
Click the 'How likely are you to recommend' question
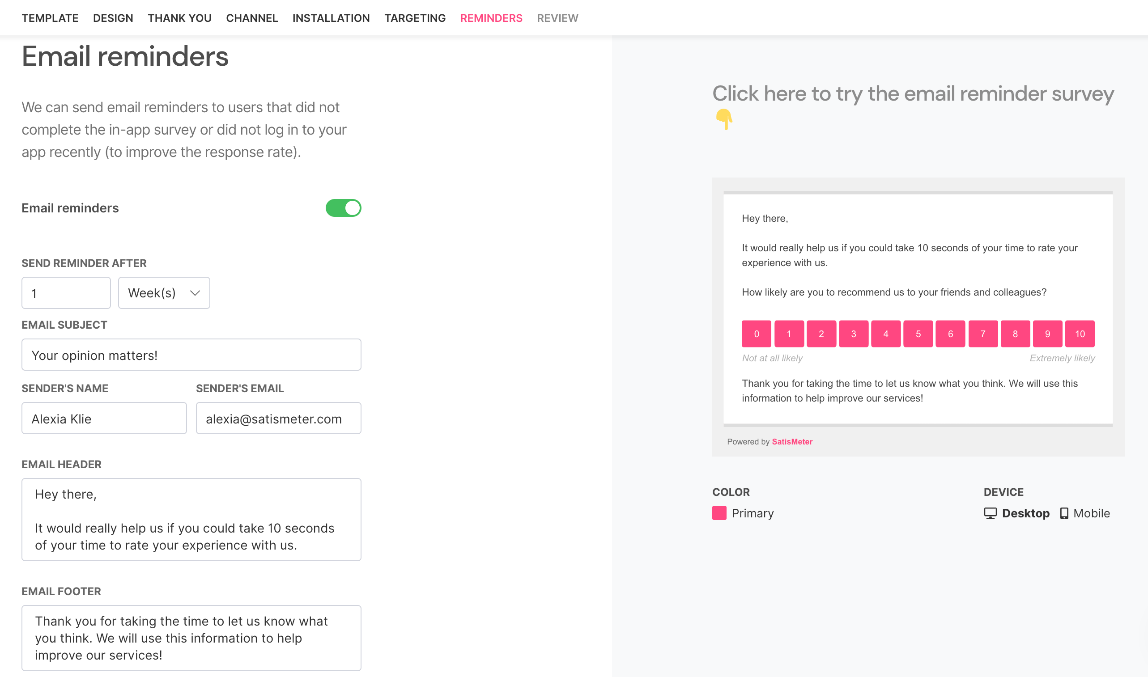pyautogui.click(x=894, y=292)
